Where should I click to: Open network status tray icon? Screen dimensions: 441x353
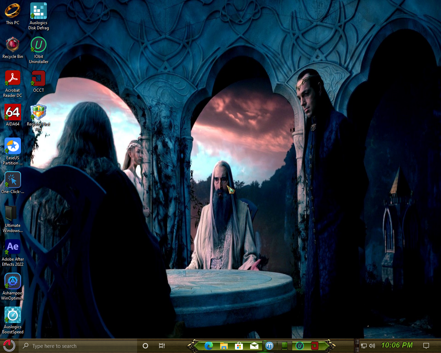pyautogui.click(x=364, y=346)
